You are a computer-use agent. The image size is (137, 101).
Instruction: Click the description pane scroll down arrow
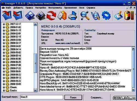click(133, 90)
